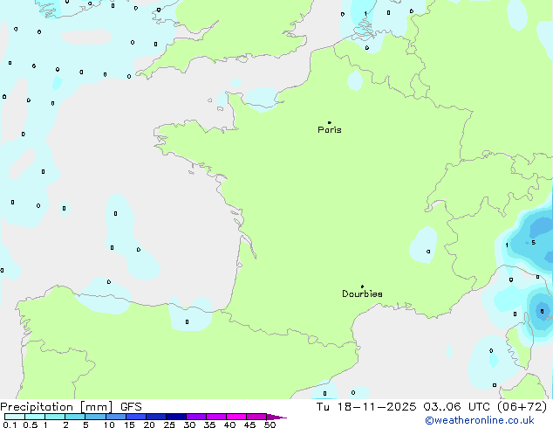Click the 35 mm legend tick label
The width and height of the screenshot is (553, 428).
(x=209, y=425)
